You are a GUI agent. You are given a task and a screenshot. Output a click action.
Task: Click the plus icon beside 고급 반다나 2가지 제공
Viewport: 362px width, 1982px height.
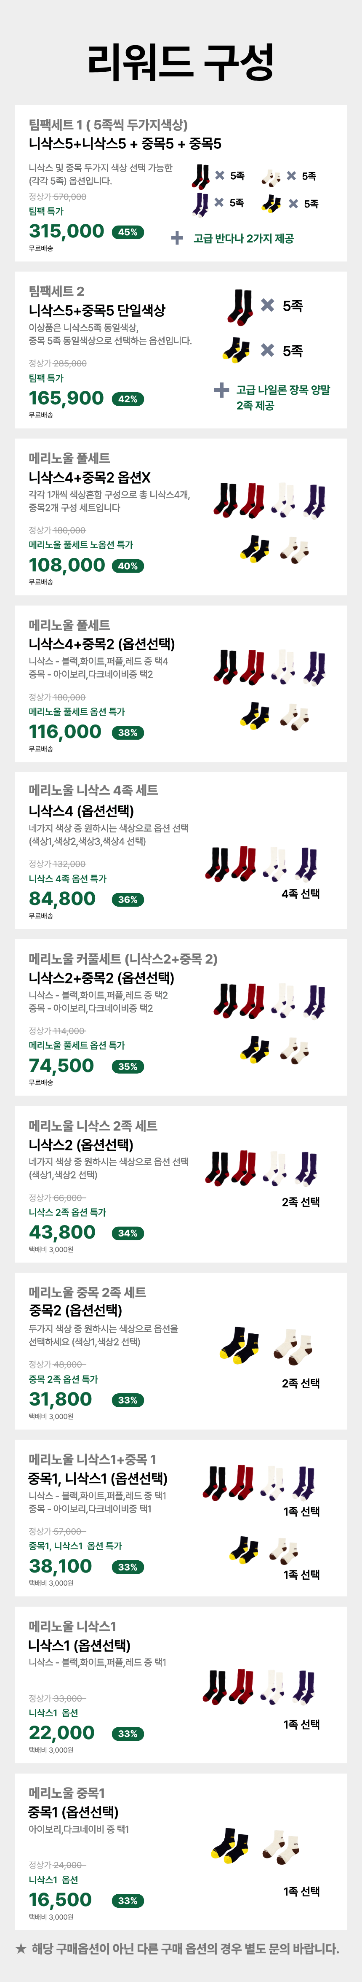point(177,239)
